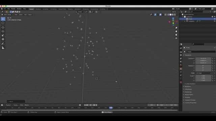Enable rendered viewport shading
Viewport: 216px width, 121px height.
[175, 15]
